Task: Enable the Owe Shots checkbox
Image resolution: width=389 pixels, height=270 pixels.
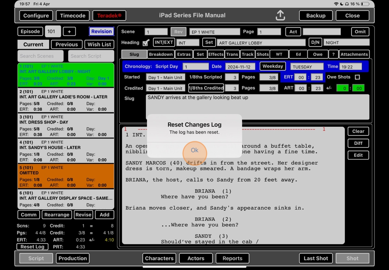Action: pyautogui.click(x=357, y=77)
